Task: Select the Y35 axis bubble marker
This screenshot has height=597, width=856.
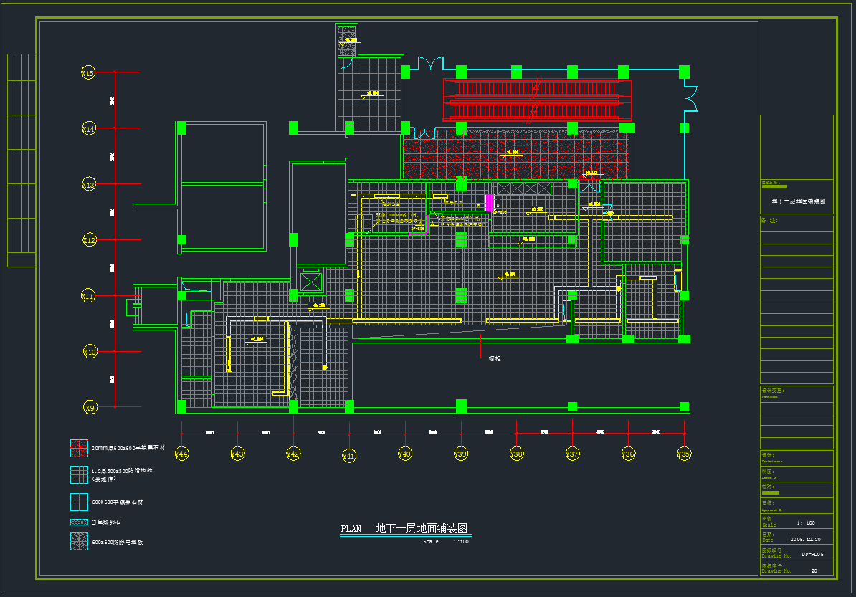Action: pos(684,454)
